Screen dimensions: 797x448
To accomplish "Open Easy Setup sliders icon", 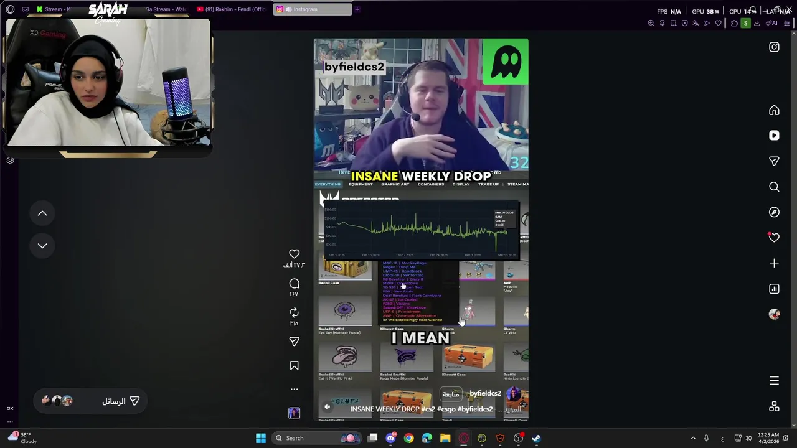I will pos(787,23).
